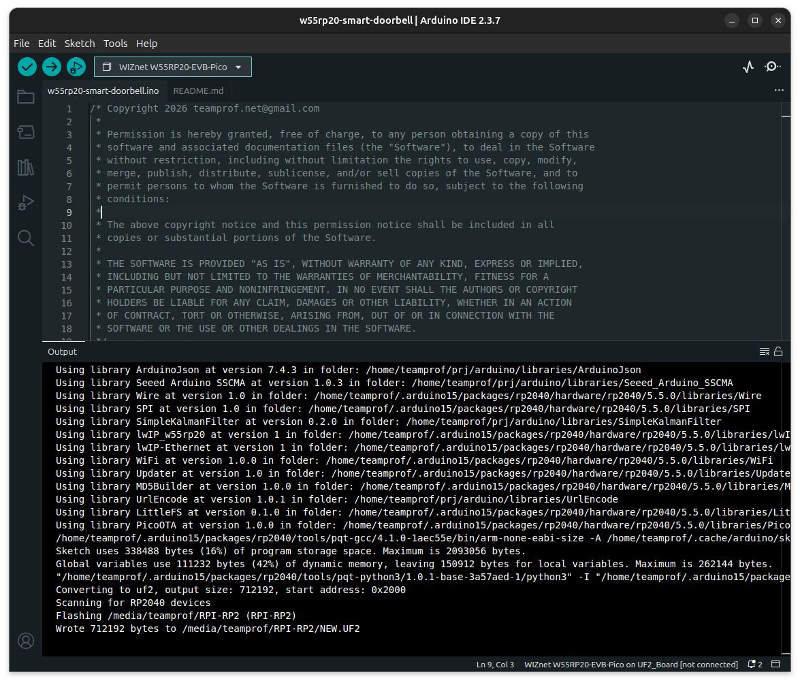This screenshot has height=683, width=800.
Task: Open the Sketch menu
Action: [80, 44]
